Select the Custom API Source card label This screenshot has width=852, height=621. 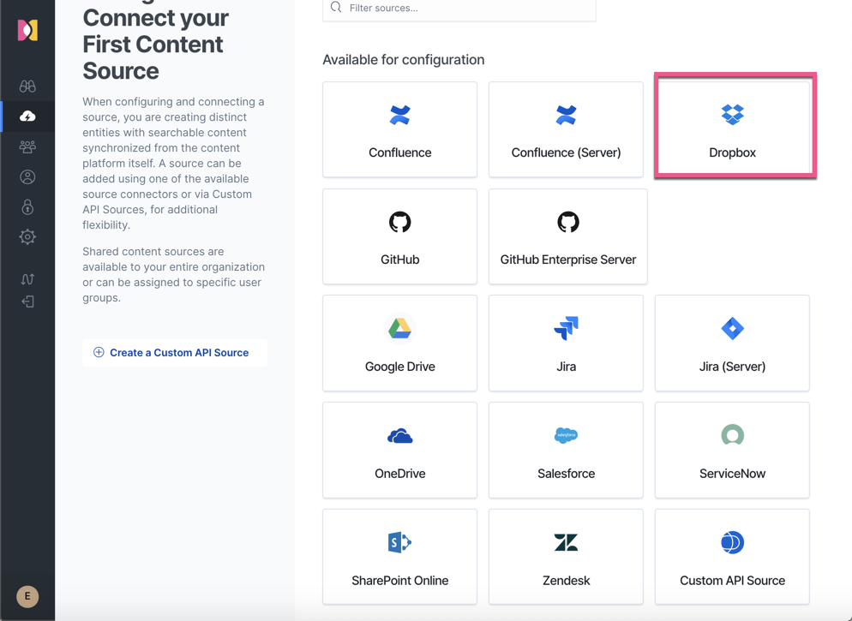733,580
